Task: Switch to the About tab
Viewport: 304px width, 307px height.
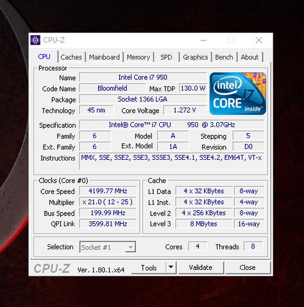Action: (249, 57)
